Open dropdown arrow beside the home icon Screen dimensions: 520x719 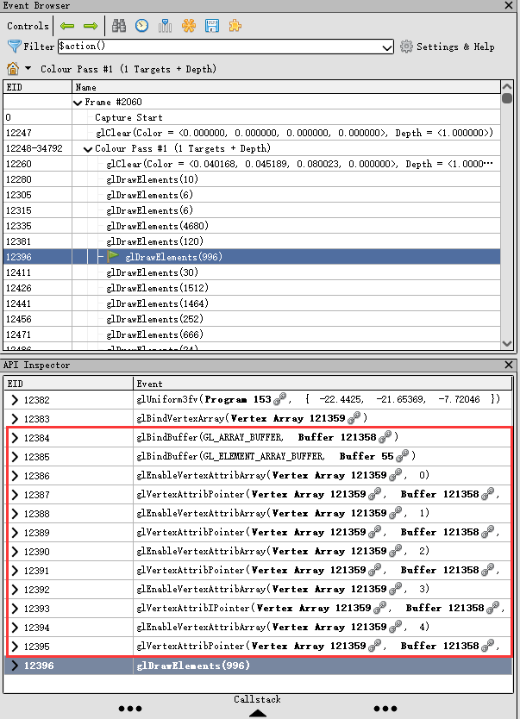click(x=28, y=68)
